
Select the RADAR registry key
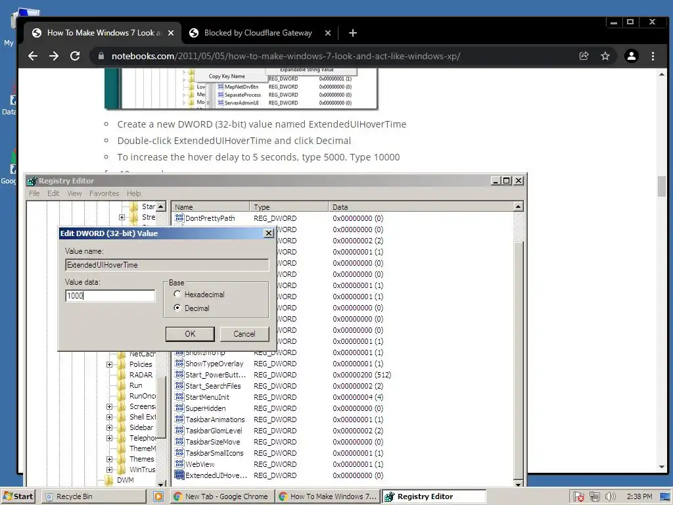(x=141, y=375)
